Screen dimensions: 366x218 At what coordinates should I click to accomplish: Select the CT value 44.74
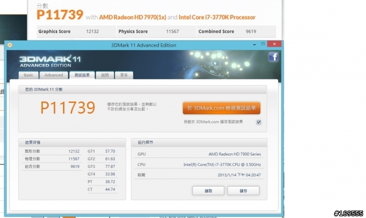(110, 189)
